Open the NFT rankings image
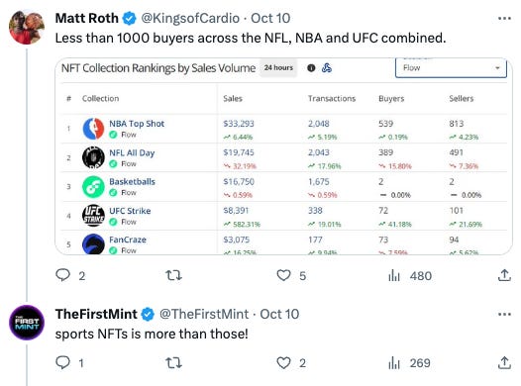 click(283, 156)
